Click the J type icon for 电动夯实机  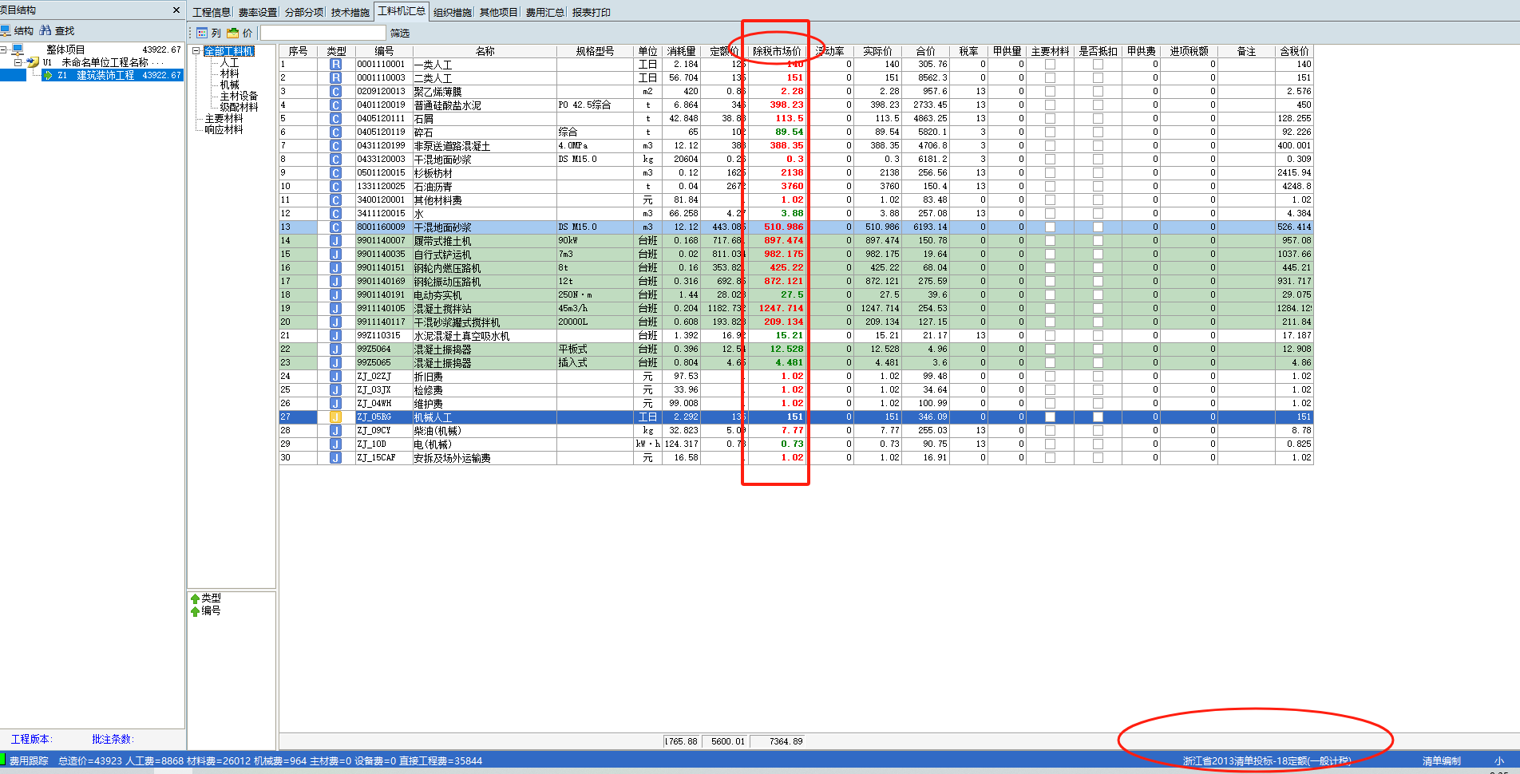(336, 295)
